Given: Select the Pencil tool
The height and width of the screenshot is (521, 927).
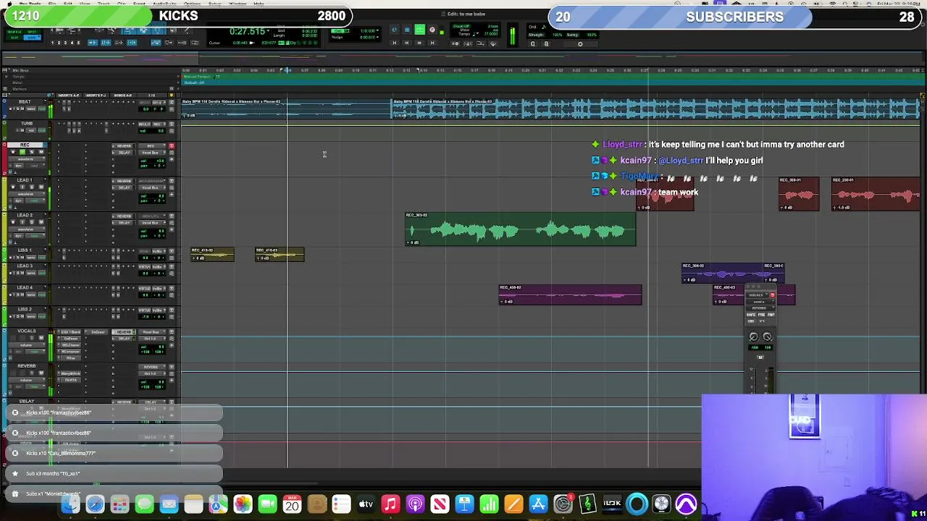Looking at the screenshot, I should (x=188, y=30).
